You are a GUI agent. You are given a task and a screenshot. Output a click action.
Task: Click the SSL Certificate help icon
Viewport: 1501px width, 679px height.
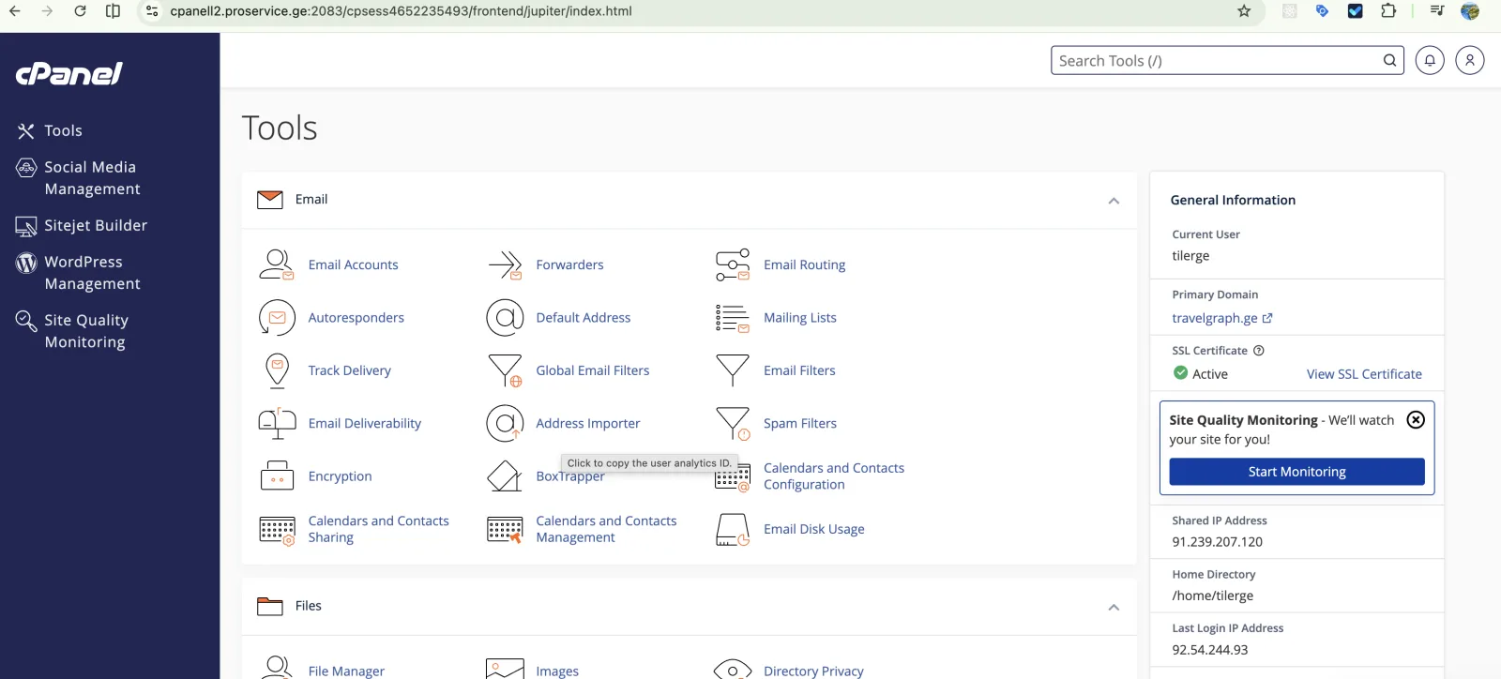tap(1259, 351)
